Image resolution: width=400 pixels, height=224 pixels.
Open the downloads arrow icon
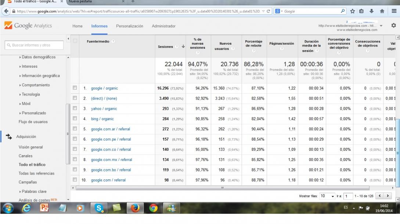[371, 11]
